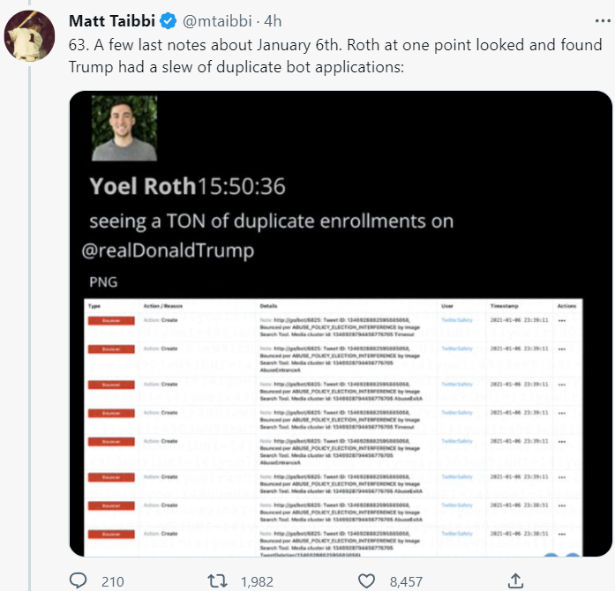
Task: Open the last visible row's three-dot actions
Action: pyautogui.click(x=562, y=534)
